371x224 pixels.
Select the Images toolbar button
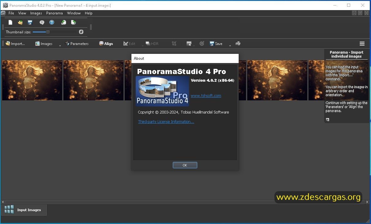[44, 44]
